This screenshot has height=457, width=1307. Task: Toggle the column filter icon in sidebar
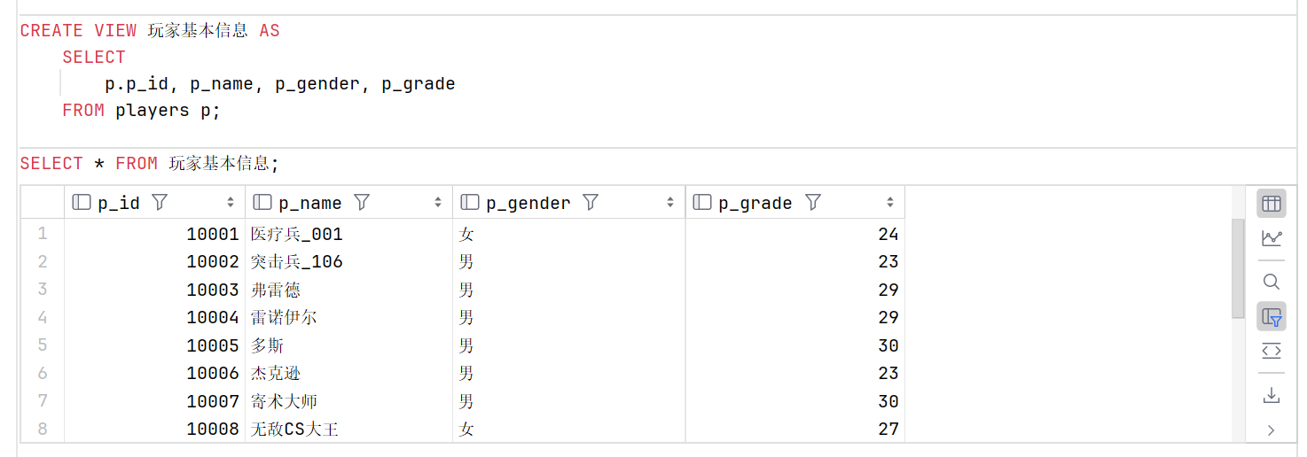coord(1271,316)
